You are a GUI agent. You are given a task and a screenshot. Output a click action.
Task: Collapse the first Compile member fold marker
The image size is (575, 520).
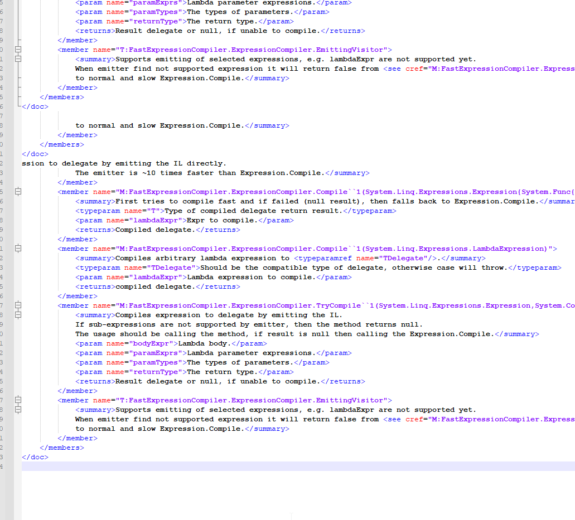click(x=18, y=192)
